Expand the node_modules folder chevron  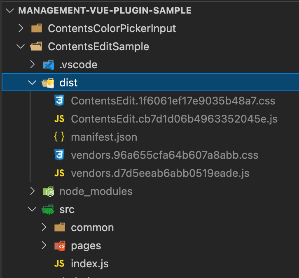(x=32, y=191)
